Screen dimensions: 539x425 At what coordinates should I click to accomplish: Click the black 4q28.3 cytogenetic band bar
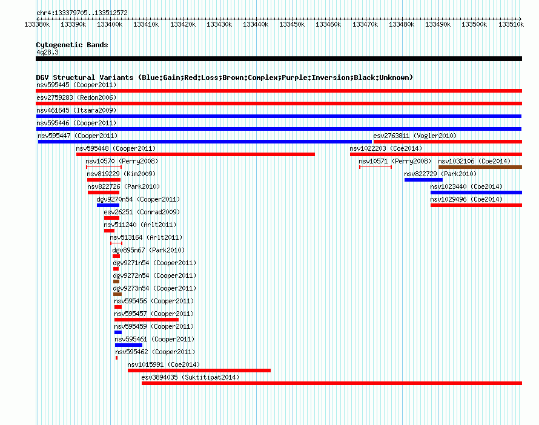(x=279, y=59)
